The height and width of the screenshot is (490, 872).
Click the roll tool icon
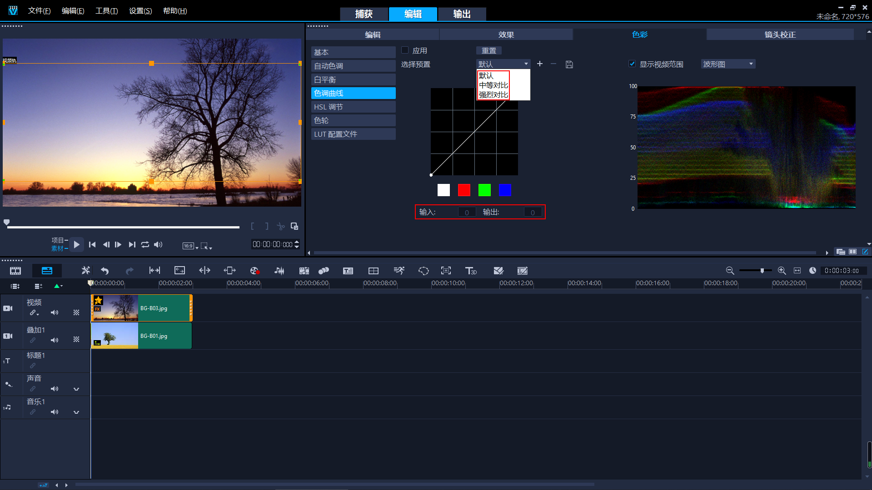tap(204, 271)
